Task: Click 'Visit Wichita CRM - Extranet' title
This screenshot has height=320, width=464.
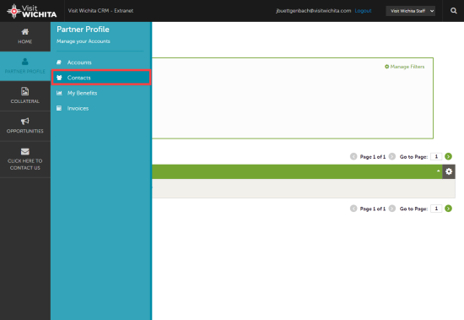Action: click(100, 11)
